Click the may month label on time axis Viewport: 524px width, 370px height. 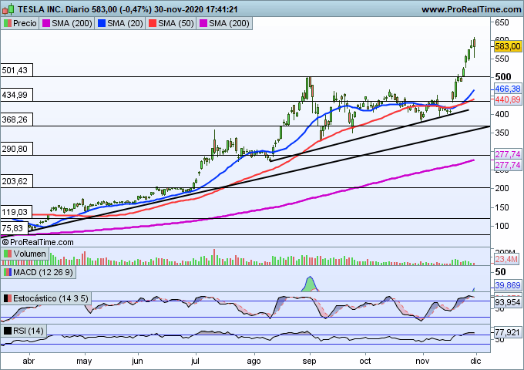click(84, 361)
